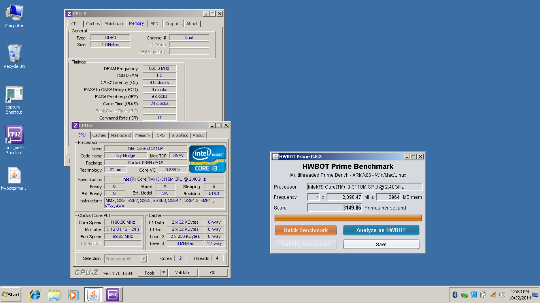
Task: Click the 'x 12.0 ( 12 - 24 )' multiplier value
Action: tap(123, 229)
